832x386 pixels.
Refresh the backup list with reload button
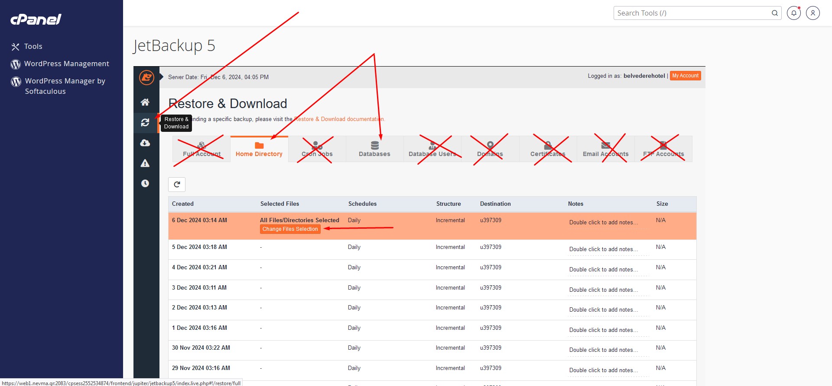[177, 185]
